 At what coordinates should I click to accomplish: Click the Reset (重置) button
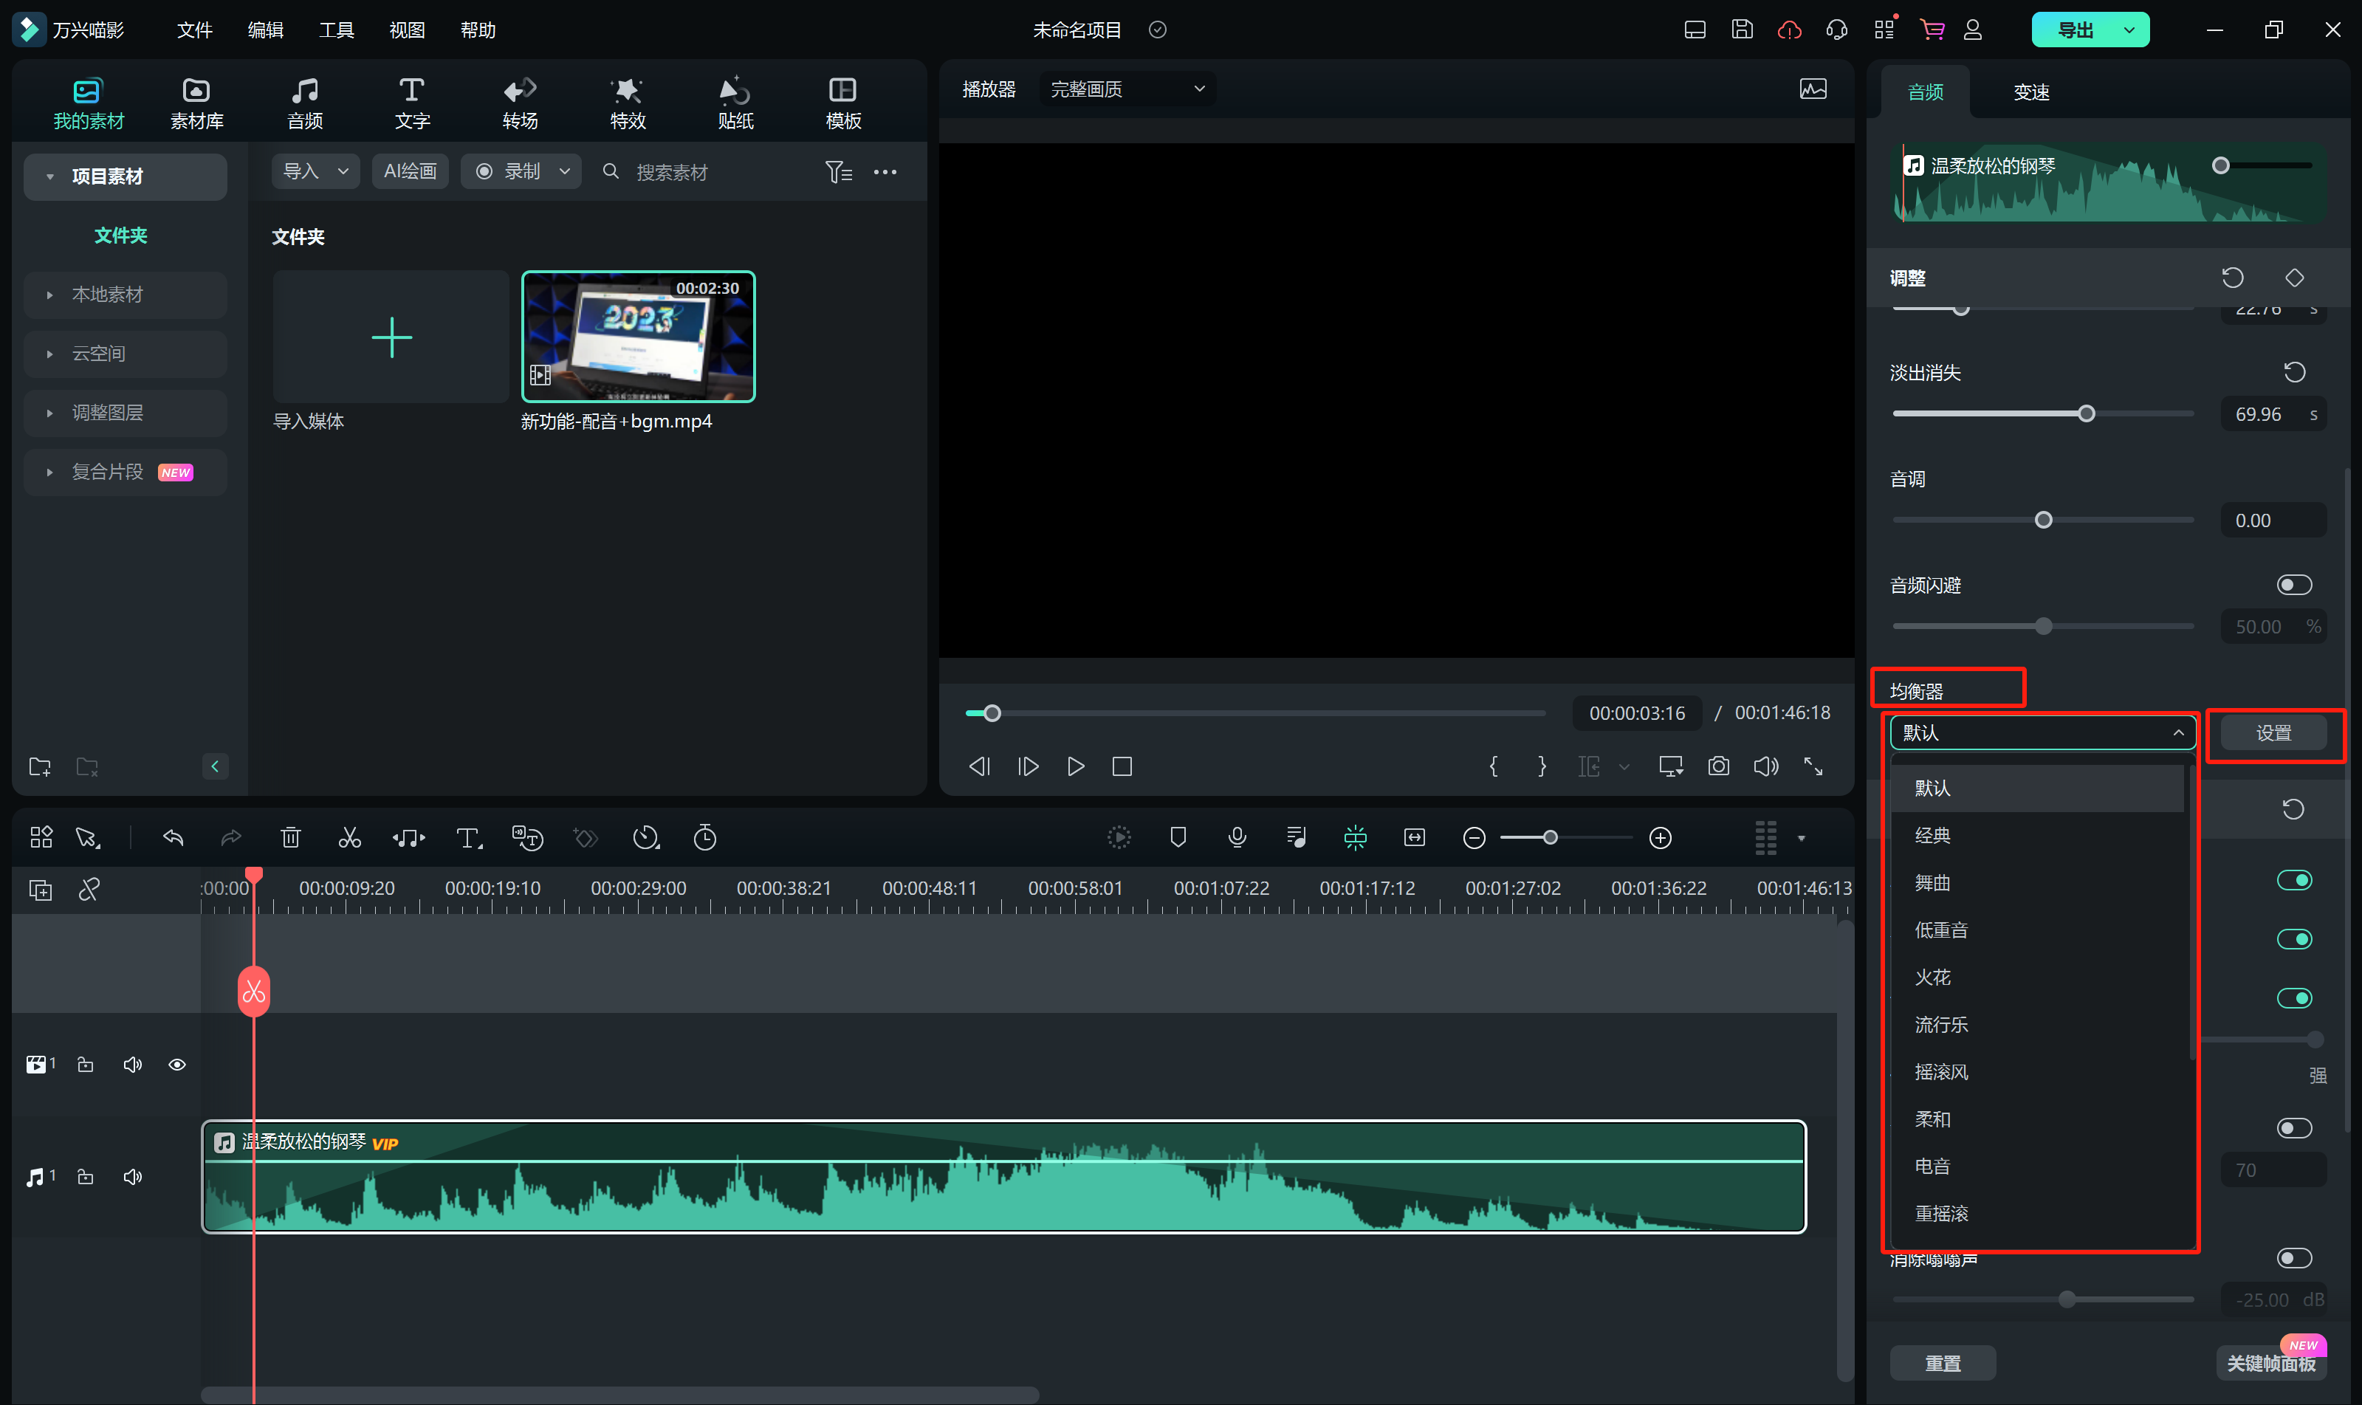1942,1362
